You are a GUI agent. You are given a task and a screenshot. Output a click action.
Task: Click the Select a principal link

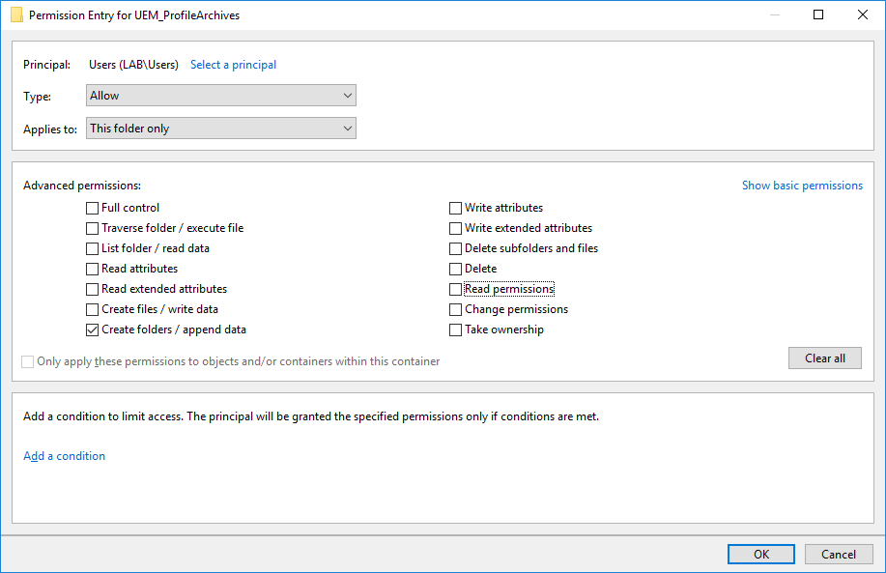tap(233, 65)
